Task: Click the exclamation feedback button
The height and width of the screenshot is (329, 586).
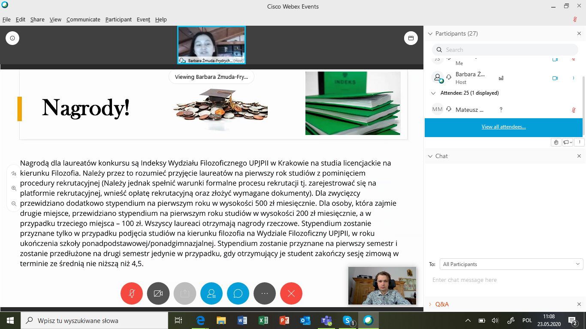Action: pyautogui.click(x=579, y=142)
